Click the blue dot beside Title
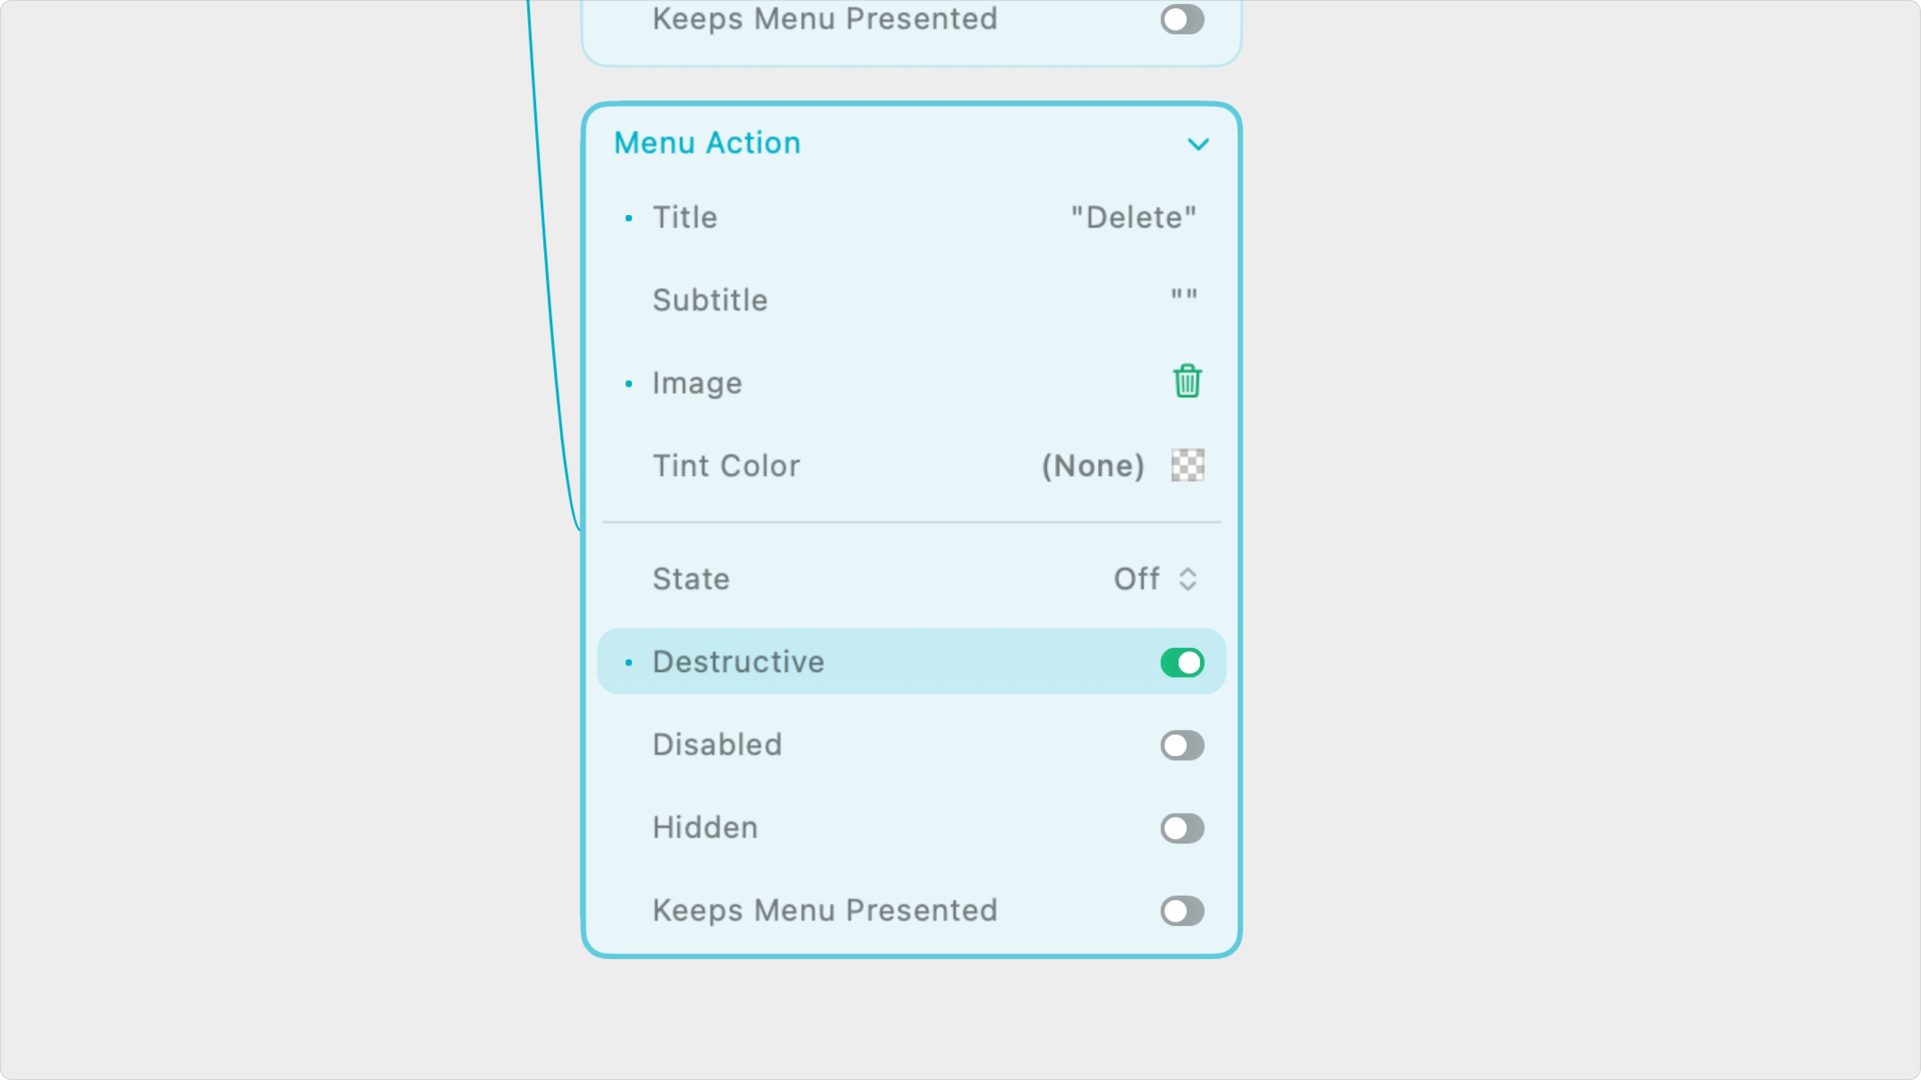Viewport: 1921px width, 1080px height. (629, 218)
